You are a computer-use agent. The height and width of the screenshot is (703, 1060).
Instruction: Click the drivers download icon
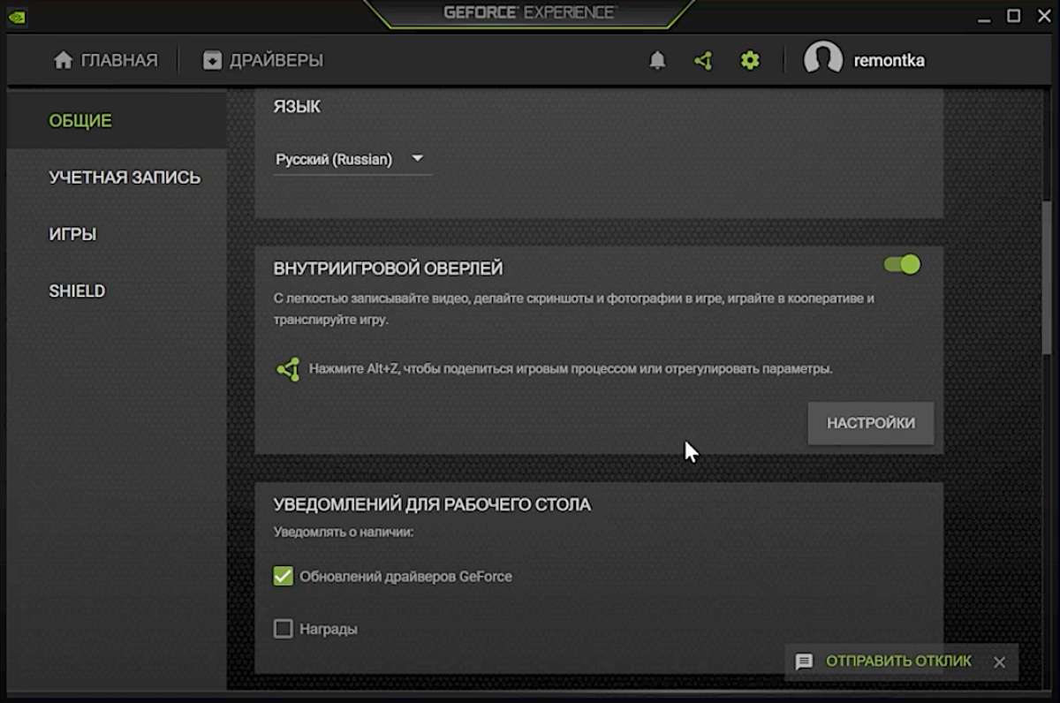point(212,60)
